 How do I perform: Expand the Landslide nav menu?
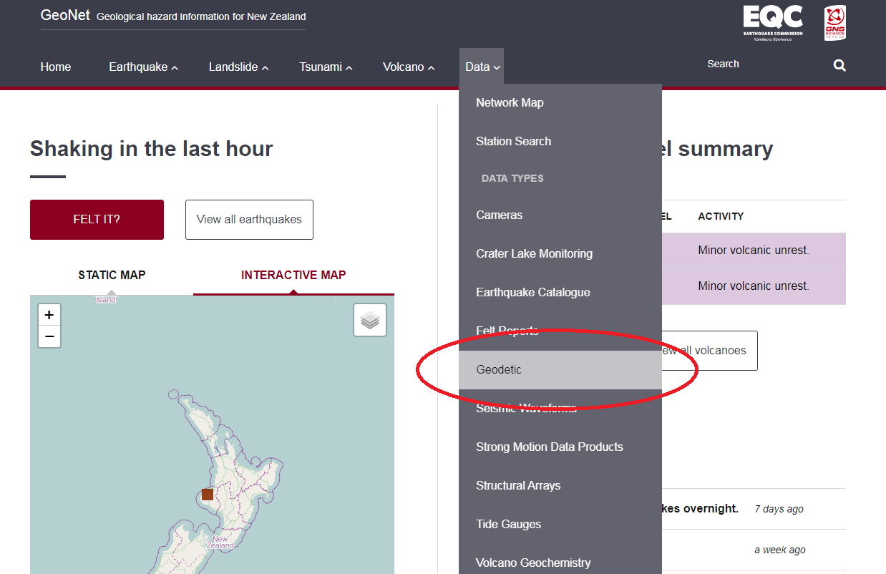(238, 67)
